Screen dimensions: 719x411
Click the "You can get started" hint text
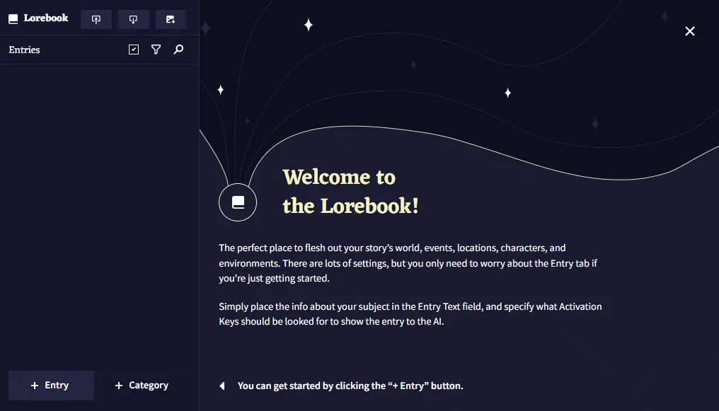point(350,386)
